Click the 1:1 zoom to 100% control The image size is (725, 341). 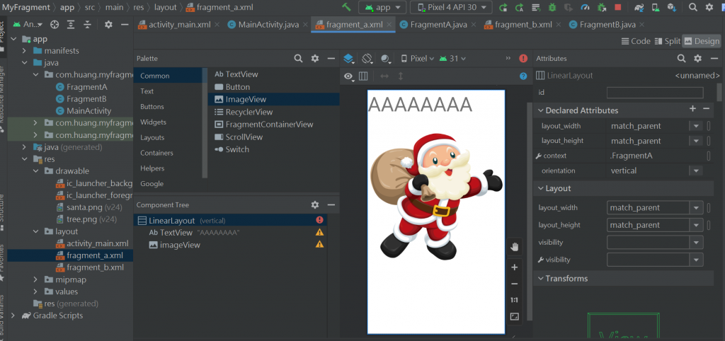point(514,300)
